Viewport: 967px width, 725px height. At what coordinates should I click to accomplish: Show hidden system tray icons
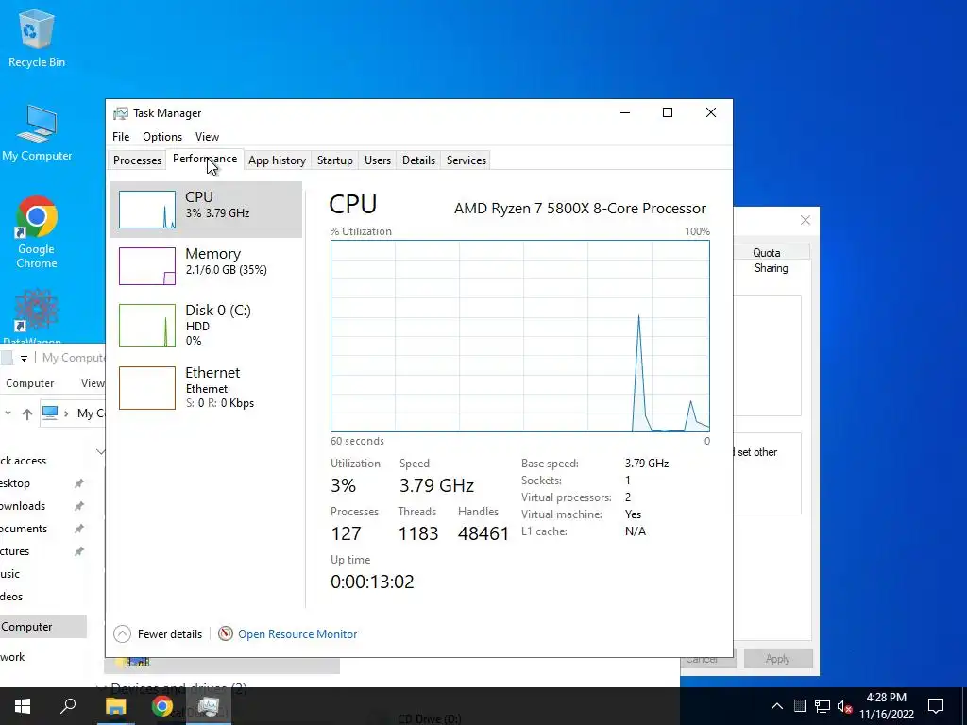(777, 706)
